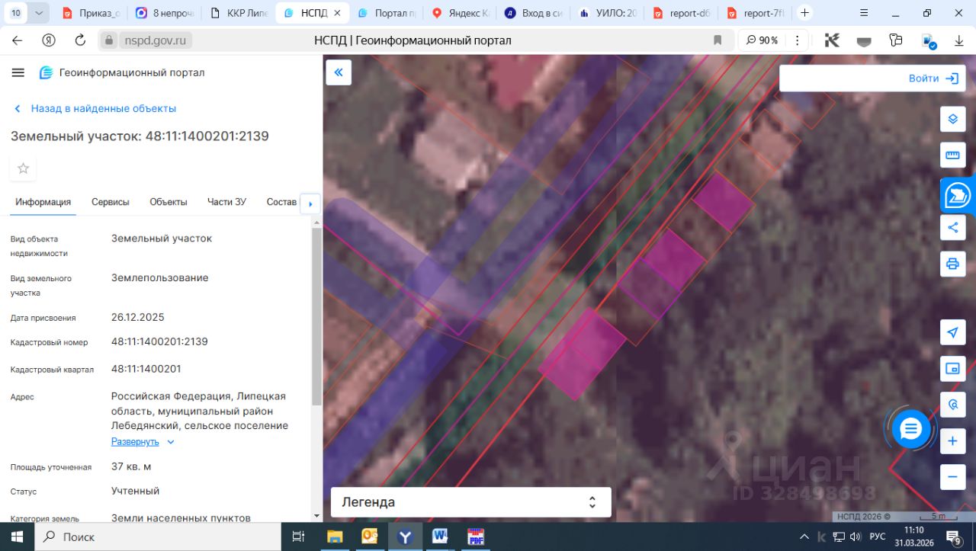Print the map using printer icon
The height and width of the screenshot is (551, 976).
[952, 264]
